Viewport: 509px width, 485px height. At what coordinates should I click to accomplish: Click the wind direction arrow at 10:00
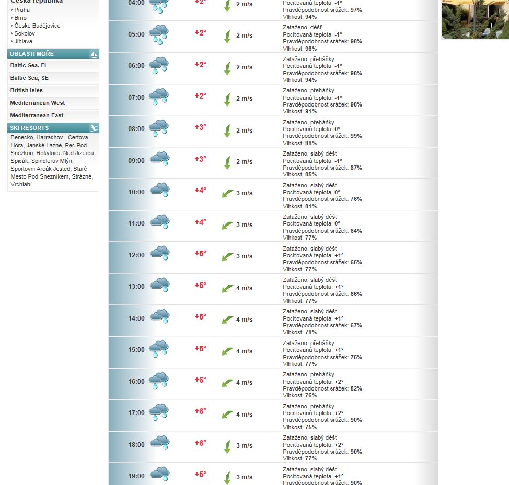pyautogui.click(x=227, y=194)
